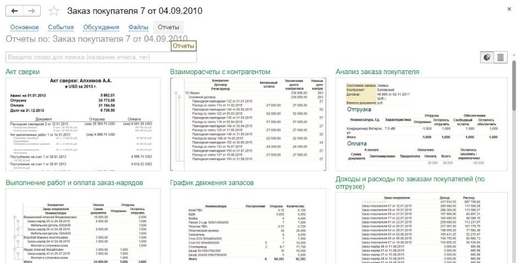Open the Акт сверки report link
Image resolution: width=517 pixels, height=263 pixels.
point(23,72)
